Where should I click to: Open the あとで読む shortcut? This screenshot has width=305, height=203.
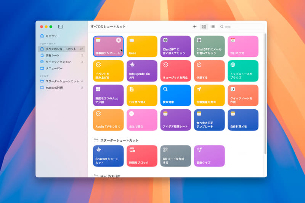[142, 120]
